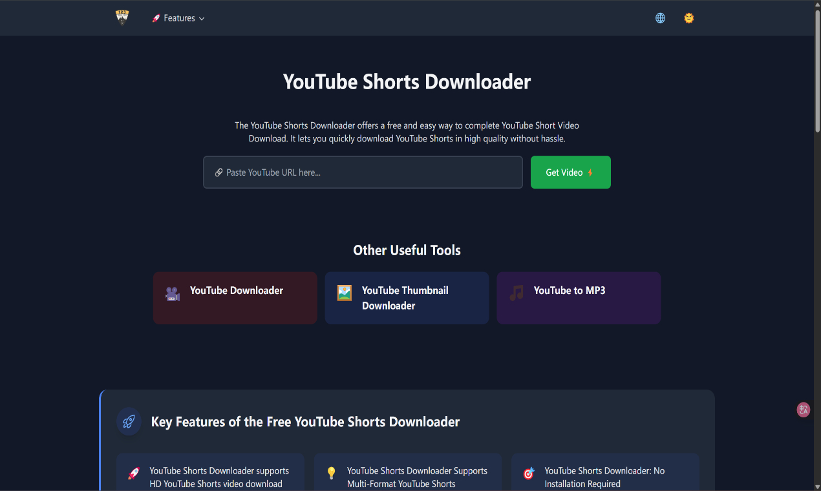Click the rocket icon on HD video download card

(134, 474)
